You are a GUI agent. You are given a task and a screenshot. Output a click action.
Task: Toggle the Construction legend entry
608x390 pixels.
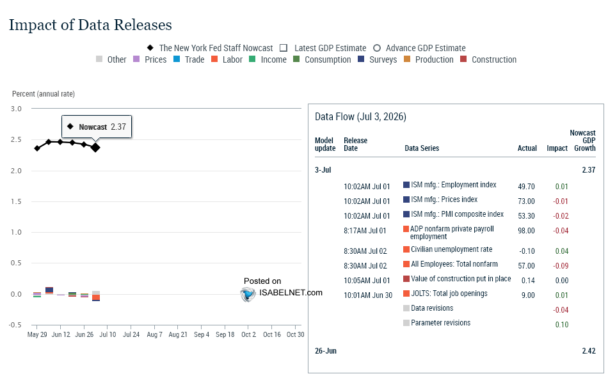[x=488, y=59]
